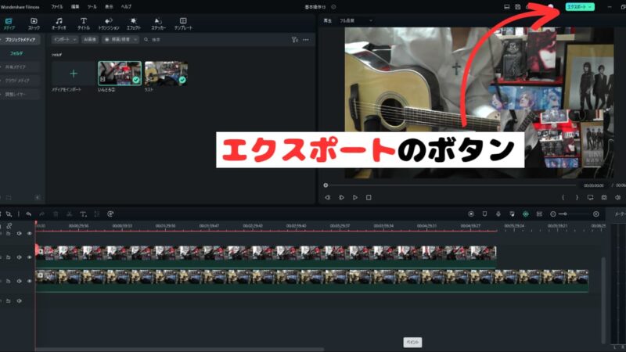
Task: Step back one frame in preview
Action: [x=327, y=198]
